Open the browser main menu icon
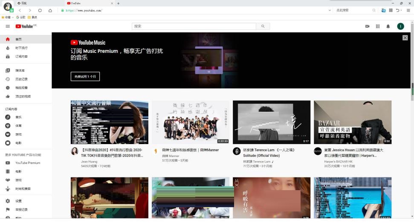 (x=408, y=10)
